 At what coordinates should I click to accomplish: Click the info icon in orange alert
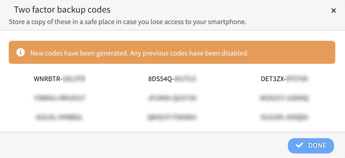tap(21, 53)
